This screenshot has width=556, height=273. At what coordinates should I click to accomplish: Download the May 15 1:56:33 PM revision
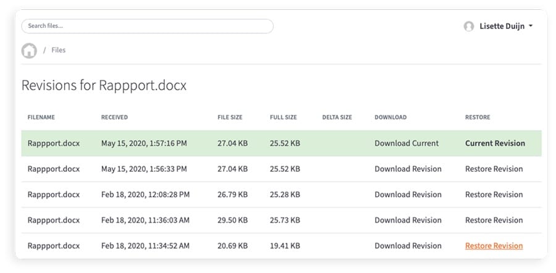408,169
